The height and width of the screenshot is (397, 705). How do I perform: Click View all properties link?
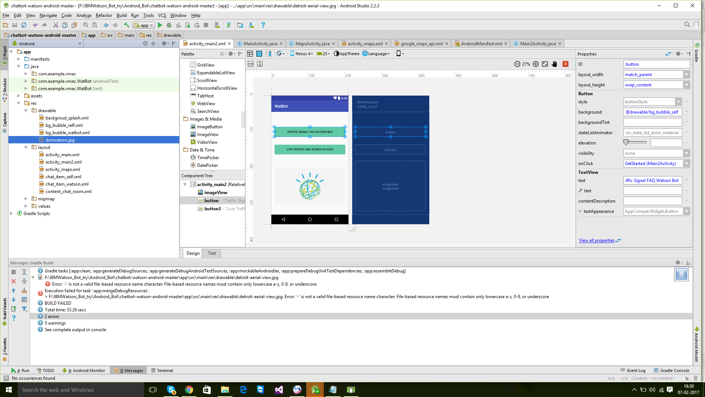(596, 240)
